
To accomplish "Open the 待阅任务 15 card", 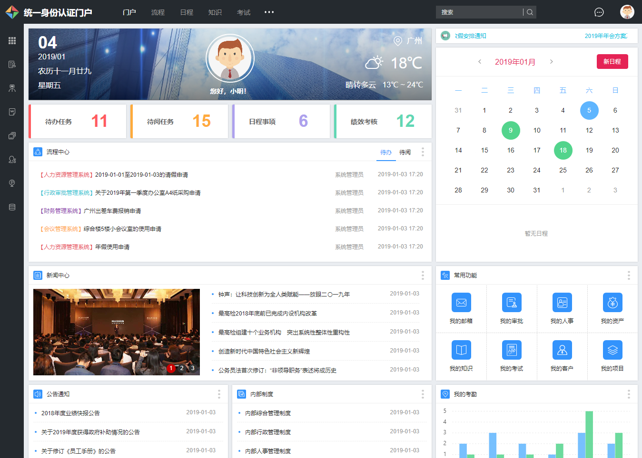I will 179,121.
